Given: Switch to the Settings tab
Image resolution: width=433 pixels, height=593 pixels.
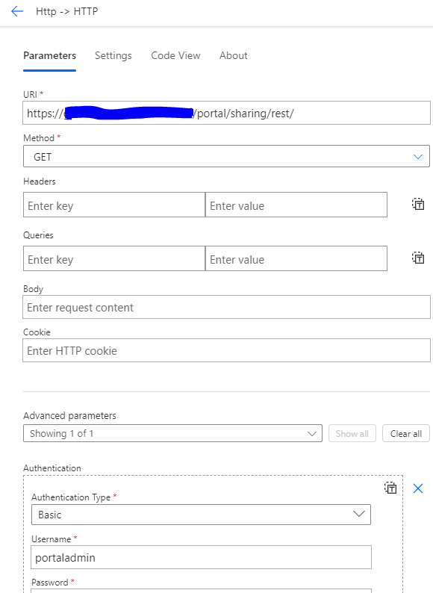Looking at the screenshot, I should [113, 55].
